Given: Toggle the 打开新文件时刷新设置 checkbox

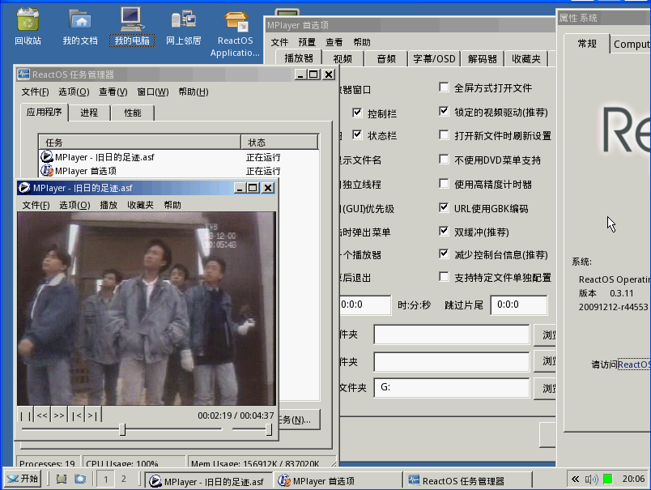Looking at the screenshot, I should click(x=444, y=135).
